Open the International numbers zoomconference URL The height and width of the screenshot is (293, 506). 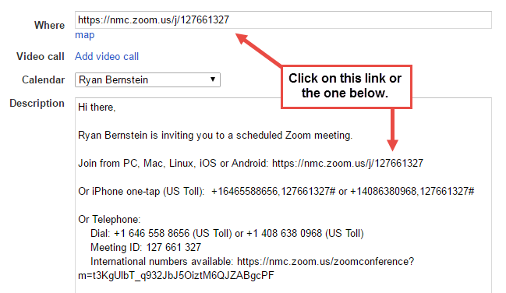coord(325,261)
